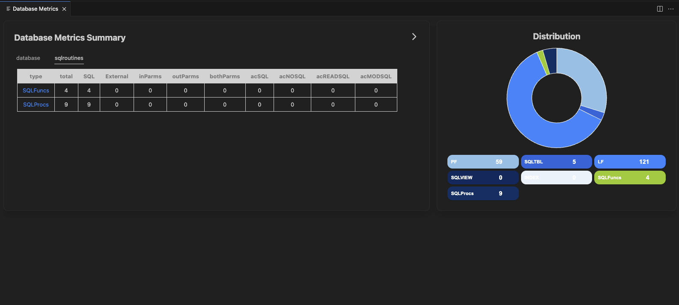Viewport: 679px width, 305px height.
Task: Toggle the green SQLFuncs legend pill
Action: (x=629, y=178)
